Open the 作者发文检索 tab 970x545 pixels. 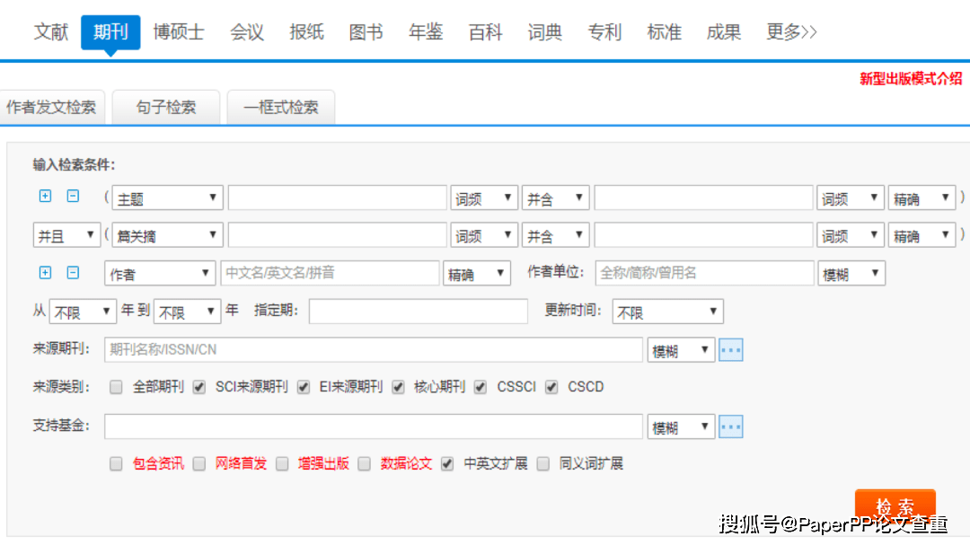[52, 108]
